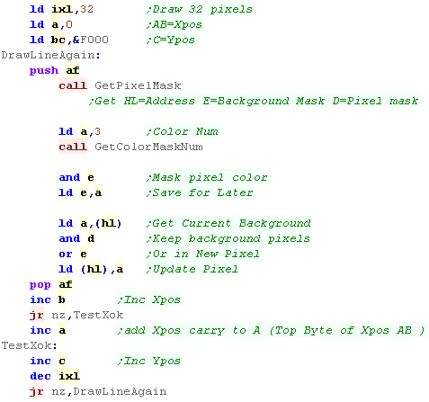Screen dimensions: 429x402
Task: Click the ';Keep background pixels' comment
Action: pos(228,239)
